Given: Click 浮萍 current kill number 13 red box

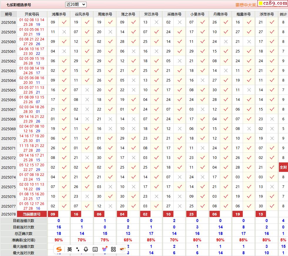Looking at the screenshot, I should click(x=261, y=214).
